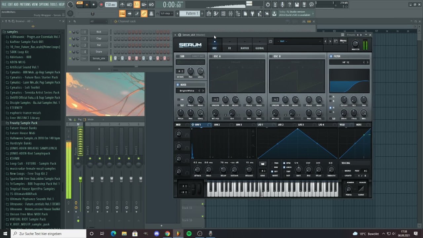Click the stop button in transport
Screen dimensions: 423x238
click(94, 5)
